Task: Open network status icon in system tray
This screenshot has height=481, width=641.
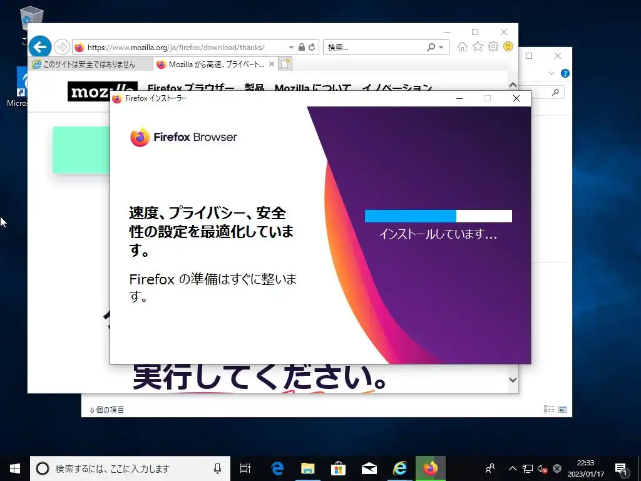Action: (527, 468)
